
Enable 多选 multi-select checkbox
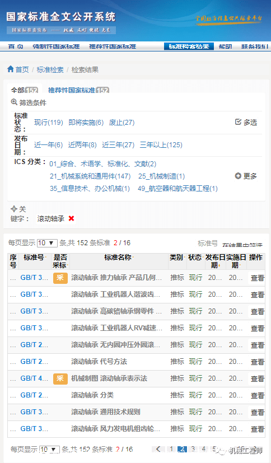[238, 122]
